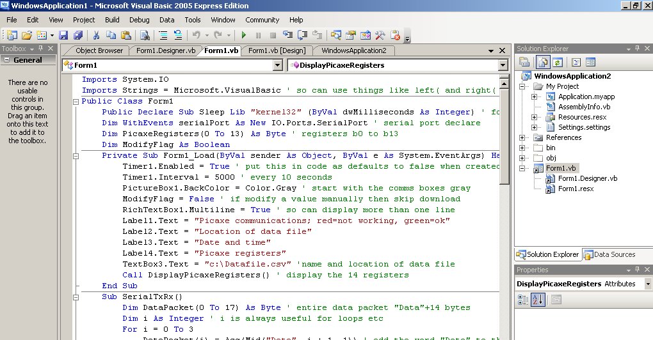Screen dimensions: 653x340
Task: Select Settings.settings in Solution Explorer
Action: point(584,127)
